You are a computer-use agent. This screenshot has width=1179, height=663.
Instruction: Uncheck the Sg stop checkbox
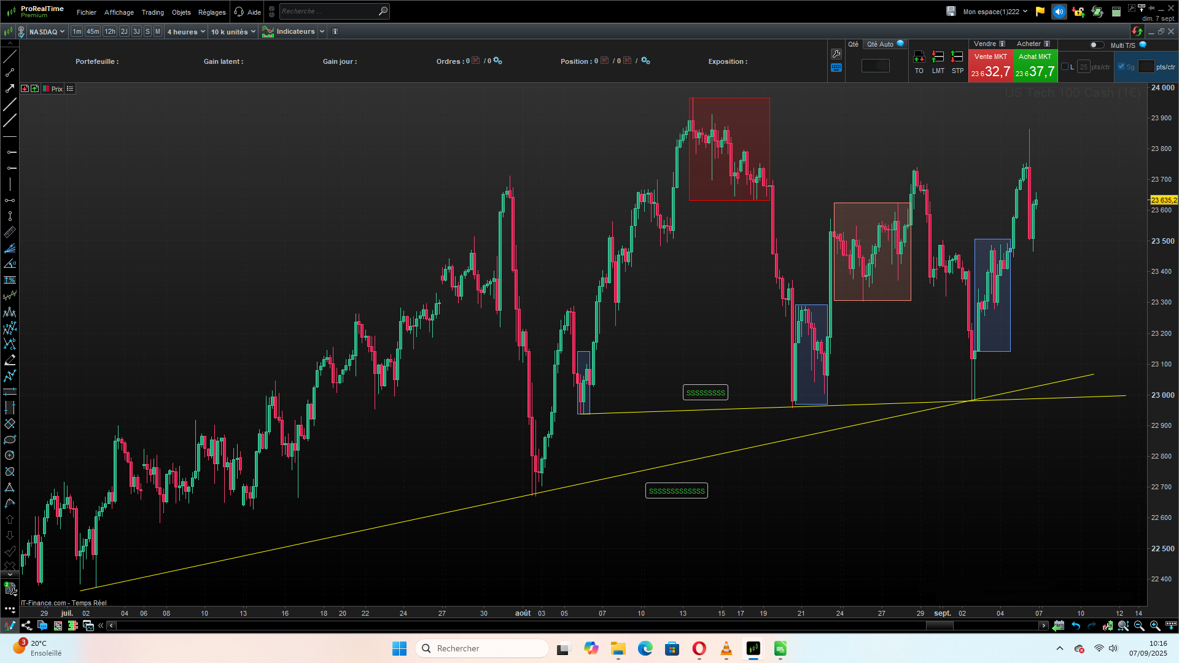point(1121,67)
